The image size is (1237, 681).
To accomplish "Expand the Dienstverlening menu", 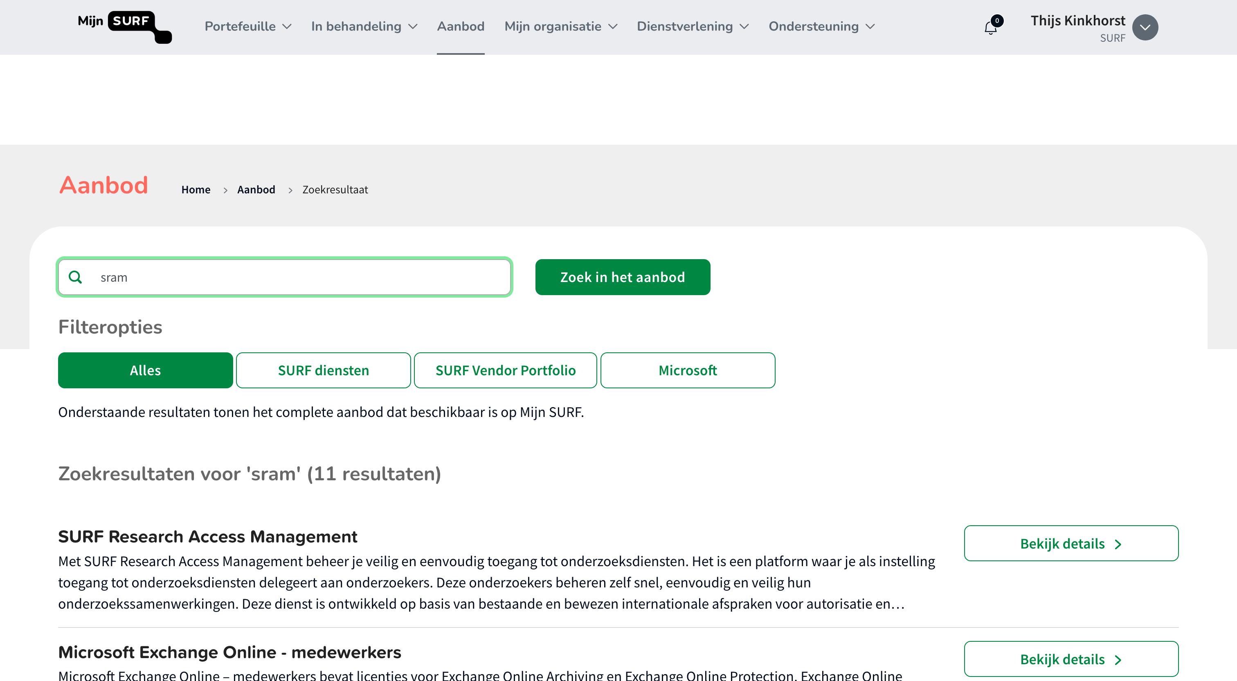I will coord(693,27).
